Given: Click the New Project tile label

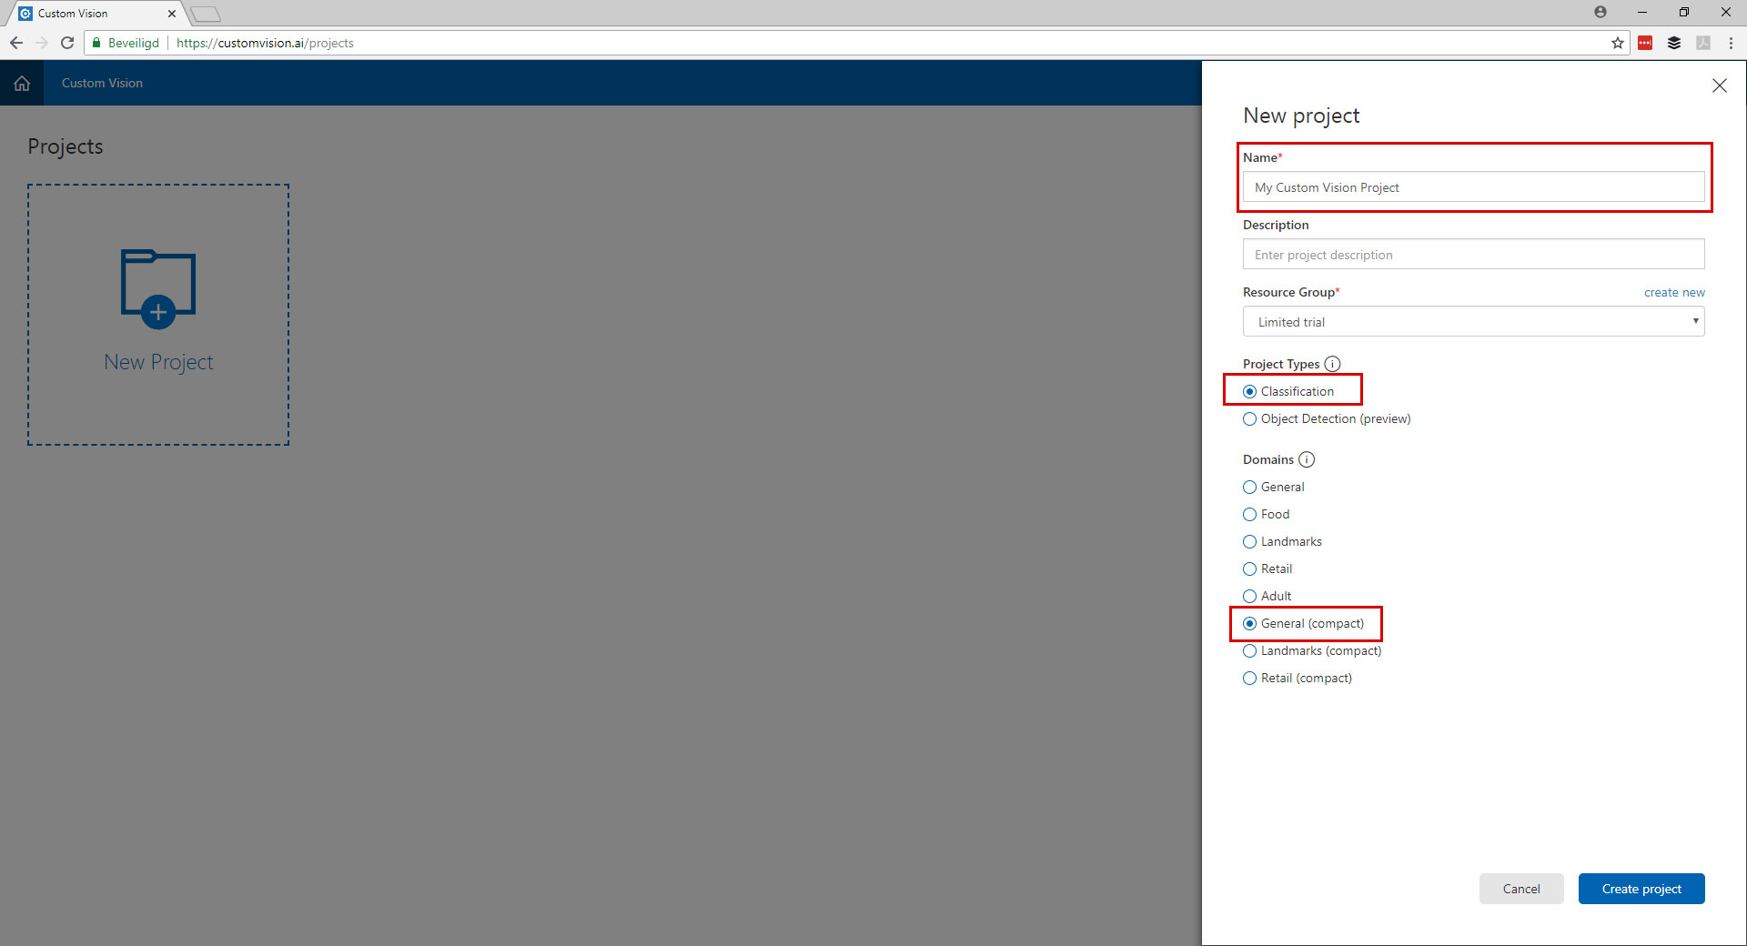Looking at the screenshot, I should point(158,362).
